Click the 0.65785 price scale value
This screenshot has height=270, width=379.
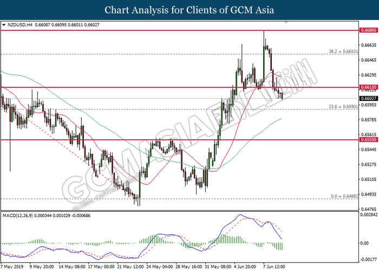(369, 120)
